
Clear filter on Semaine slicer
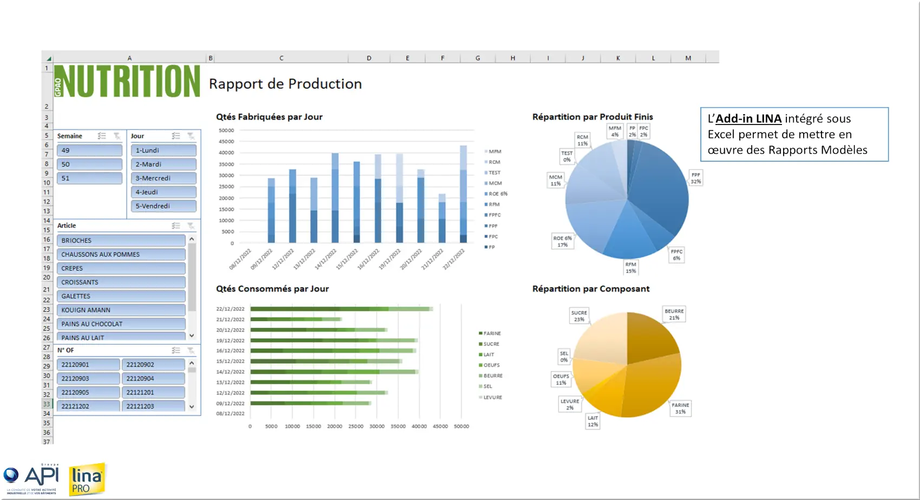117,136
